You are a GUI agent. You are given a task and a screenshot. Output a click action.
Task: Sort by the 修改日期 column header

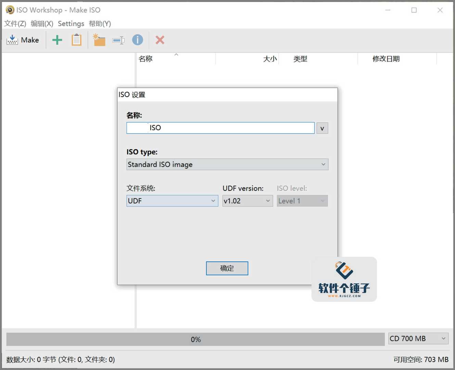[x=397, y=59]
